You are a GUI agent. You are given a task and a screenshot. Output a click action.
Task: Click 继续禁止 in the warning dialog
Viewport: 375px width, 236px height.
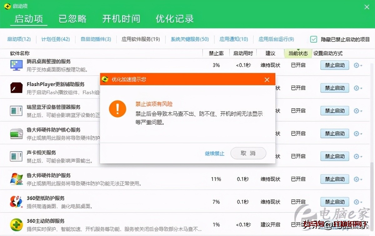pyautogui.click(x=214, y=153)
